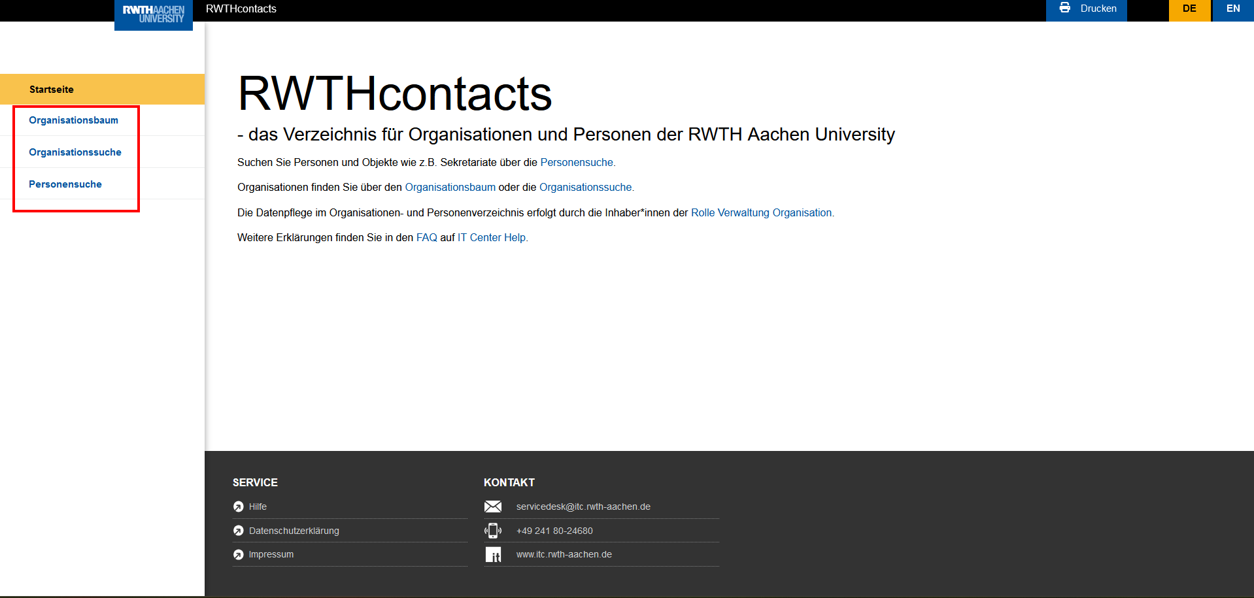Image resolution: width=1254 pixels, height=598 pixels.
Task: Click the phone icon in Kontakt
Action: pos(493,531)
